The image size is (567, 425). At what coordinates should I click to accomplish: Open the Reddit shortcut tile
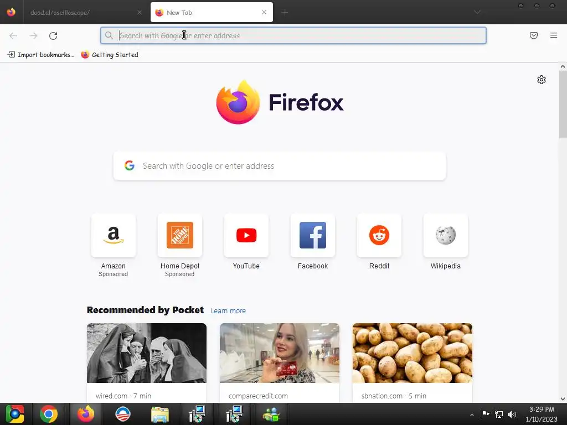coord(379,235)
